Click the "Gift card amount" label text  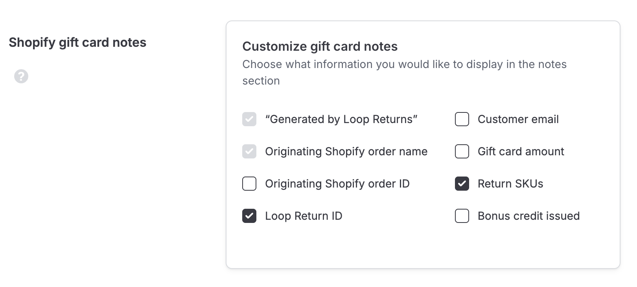(521, 151)
